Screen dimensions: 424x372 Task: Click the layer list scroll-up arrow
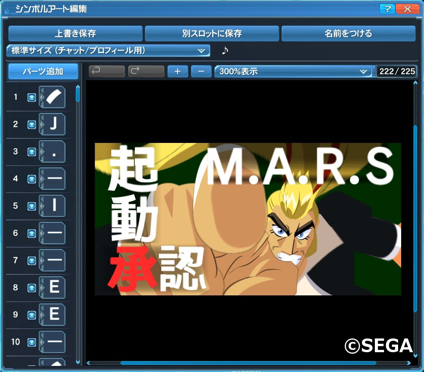click(78, 87)
